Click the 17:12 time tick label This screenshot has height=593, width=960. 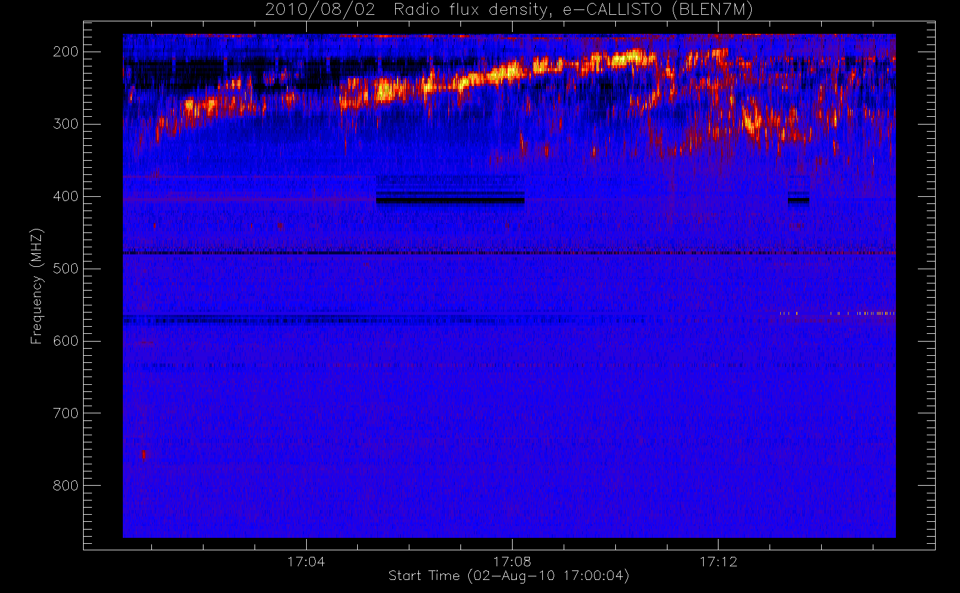(x=719, y=562)
